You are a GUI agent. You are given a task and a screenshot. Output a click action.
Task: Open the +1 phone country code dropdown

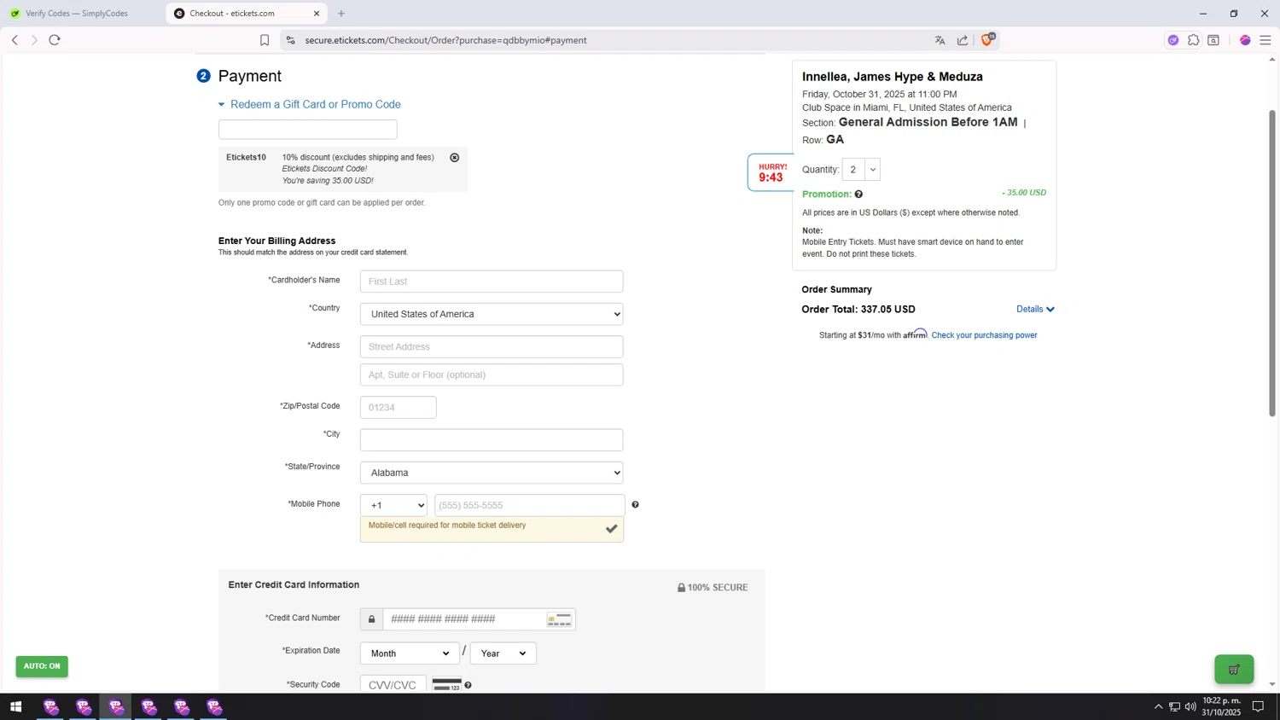393,505
